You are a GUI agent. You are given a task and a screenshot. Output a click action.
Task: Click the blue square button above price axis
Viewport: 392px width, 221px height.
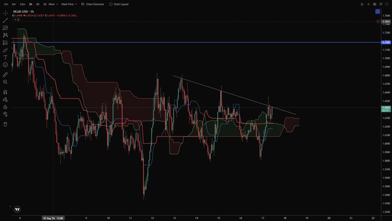(378, 12)
